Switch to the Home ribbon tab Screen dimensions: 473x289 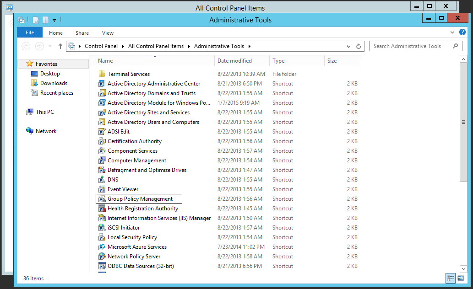(56, 33)
